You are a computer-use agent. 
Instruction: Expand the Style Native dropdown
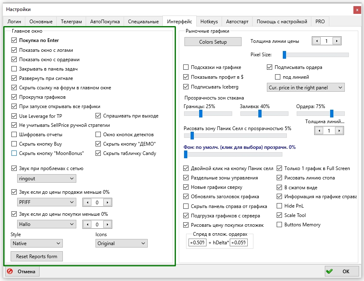click(37, 243)
